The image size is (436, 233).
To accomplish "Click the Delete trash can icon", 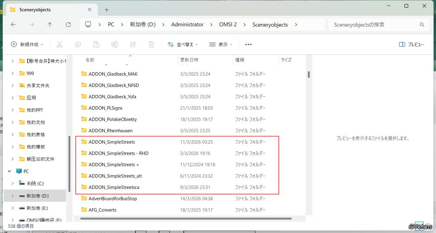I will coord(151,44).
